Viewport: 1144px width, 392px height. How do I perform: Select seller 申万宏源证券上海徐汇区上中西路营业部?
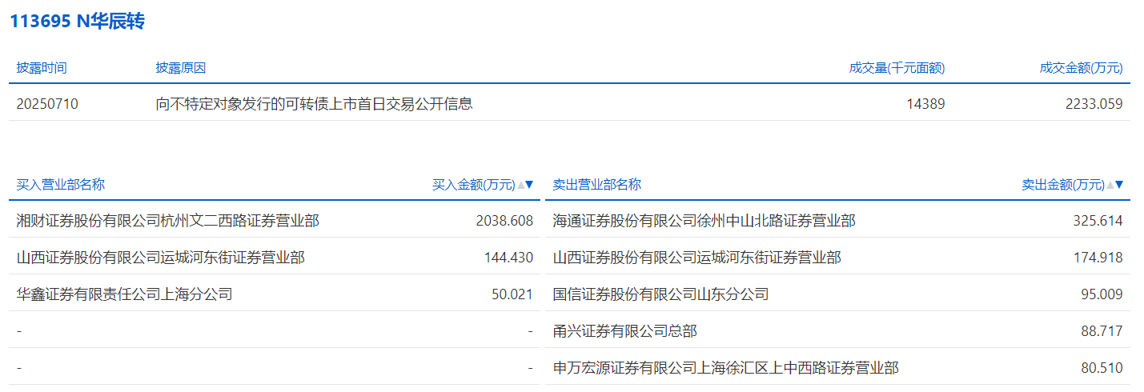point(726,368)
